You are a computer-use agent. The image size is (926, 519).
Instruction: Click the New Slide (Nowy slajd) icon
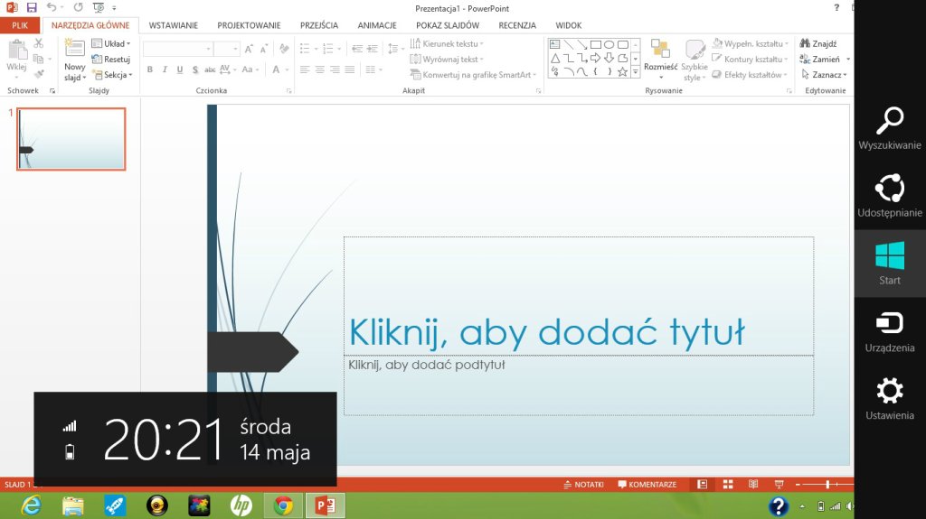coord(74,48)
